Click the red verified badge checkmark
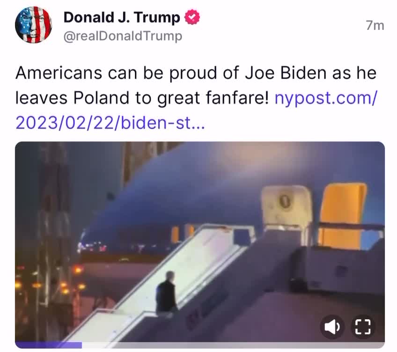397x352 pixels. [x=192, y=17]
